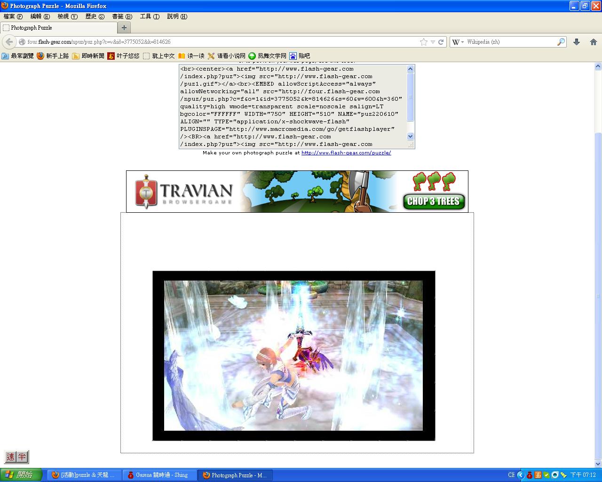Image resolution: width=602 pixels, height=482 pixels.
Task: Click the CH language bar indicator
Action: (511, 475)
